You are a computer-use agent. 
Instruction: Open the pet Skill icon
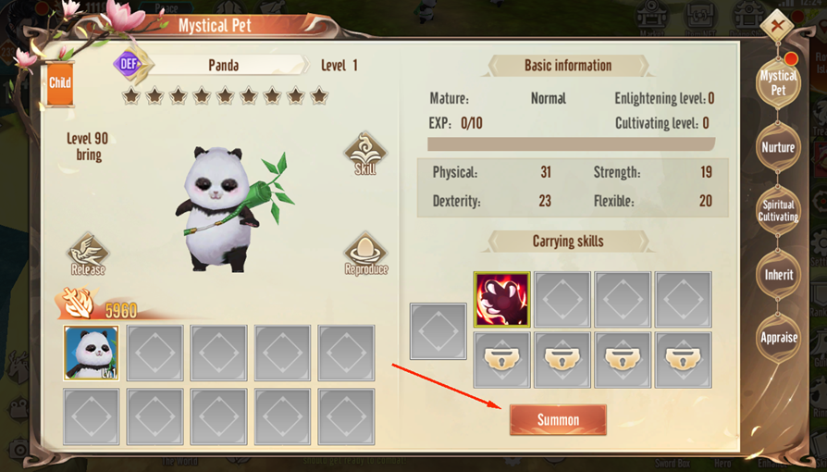365,154
